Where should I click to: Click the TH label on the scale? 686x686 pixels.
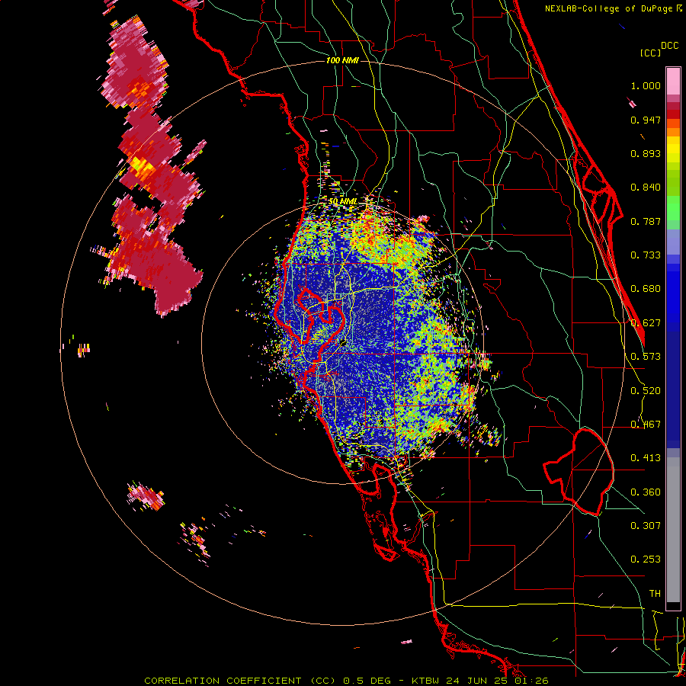point(655,594)
